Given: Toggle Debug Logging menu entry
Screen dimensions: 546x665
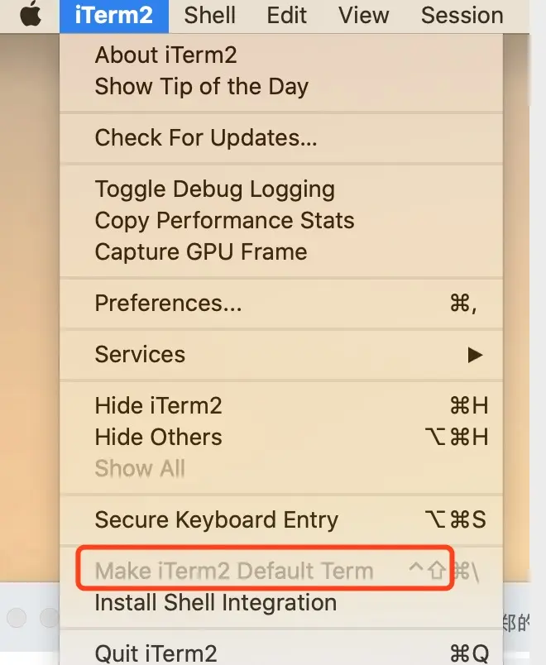Looking at the screenshot, I should point(214,189).
